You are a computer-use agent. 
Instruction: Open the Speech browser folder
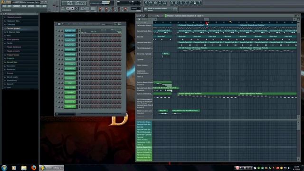[10, 84]
